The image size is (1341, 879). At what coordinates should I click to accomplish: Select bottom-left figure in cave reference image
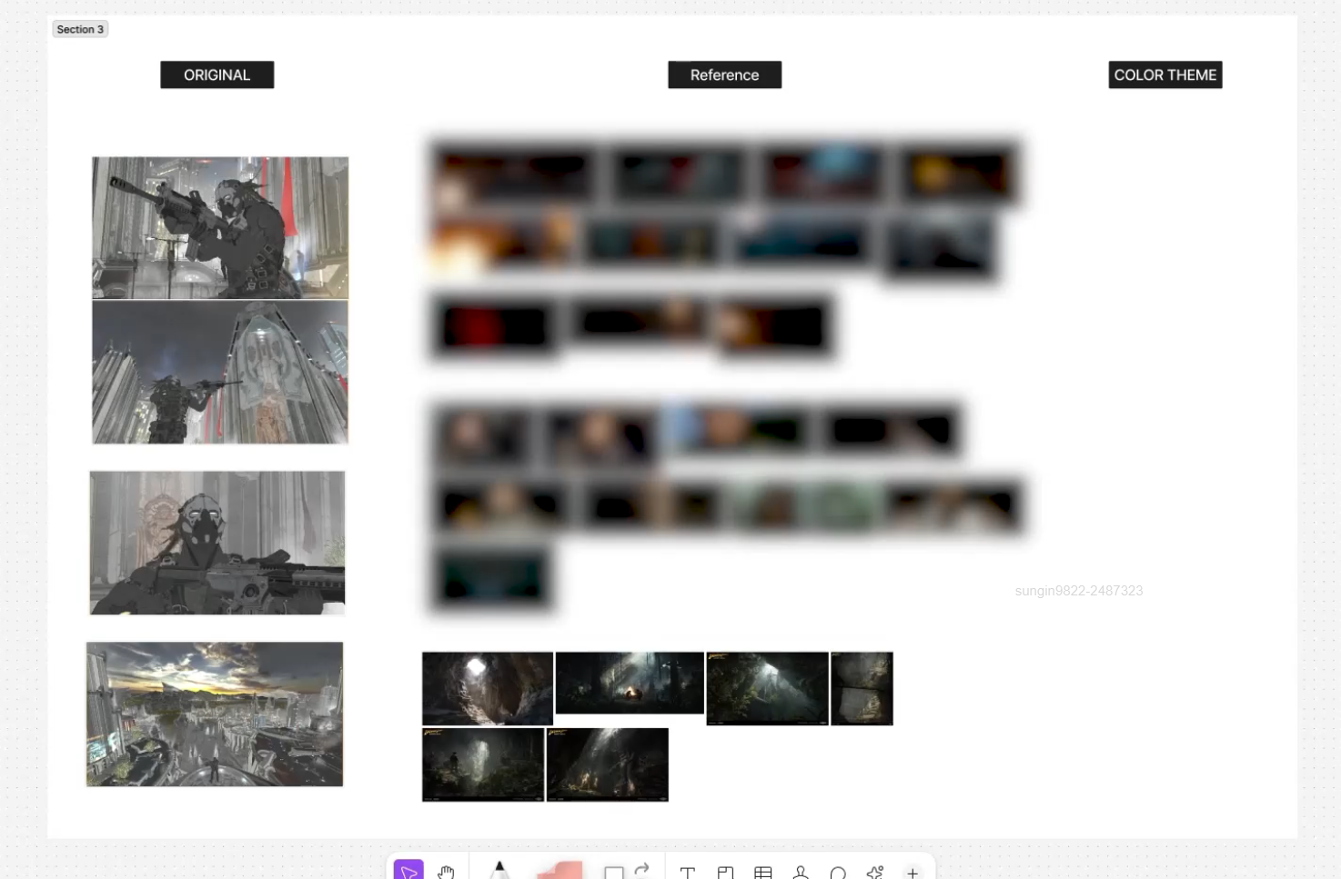click(x=483, y=764)
